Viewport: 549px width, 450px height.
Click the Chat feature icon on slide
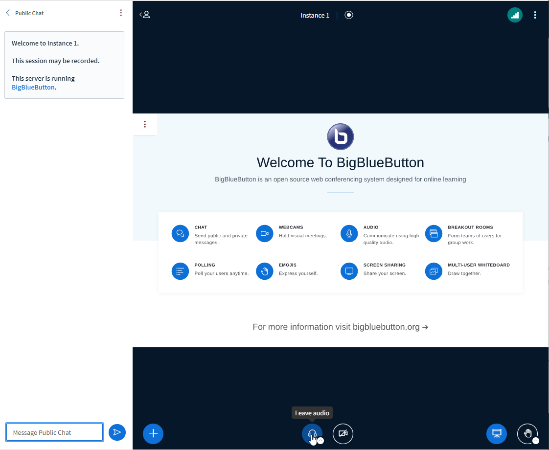click(x=181, y=233)
